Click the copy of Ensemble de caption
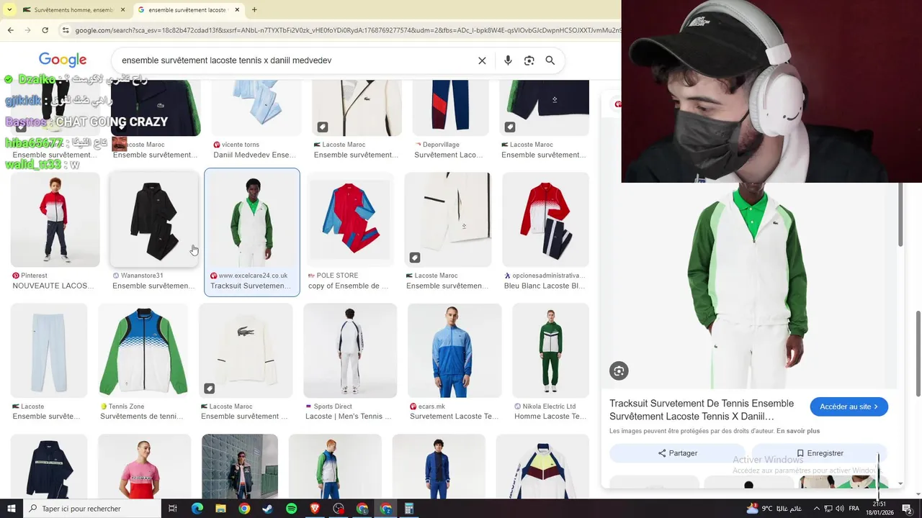The width and height of the screenshot is (922, 518). (348, 286)
